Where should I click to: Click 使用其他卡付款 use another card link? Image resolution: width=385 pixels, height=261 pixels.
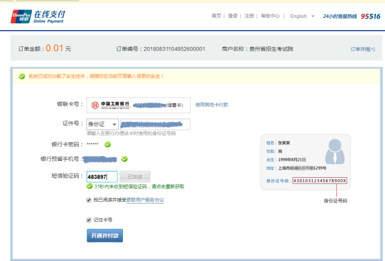tap(211, 105)
